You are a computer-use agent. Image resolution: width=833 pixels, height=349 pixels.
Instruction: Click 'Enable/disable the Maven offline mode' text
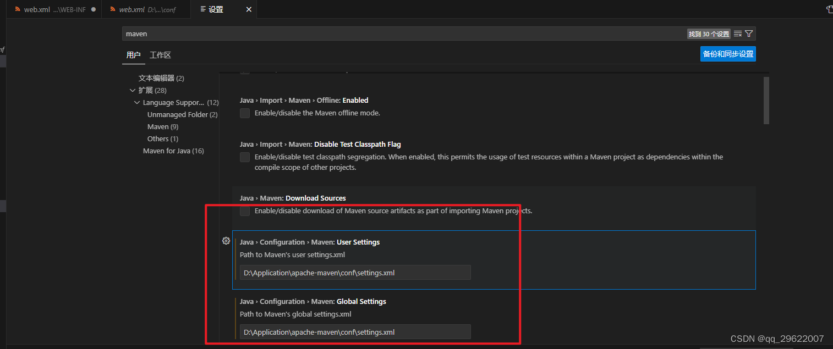coord(317,113)
